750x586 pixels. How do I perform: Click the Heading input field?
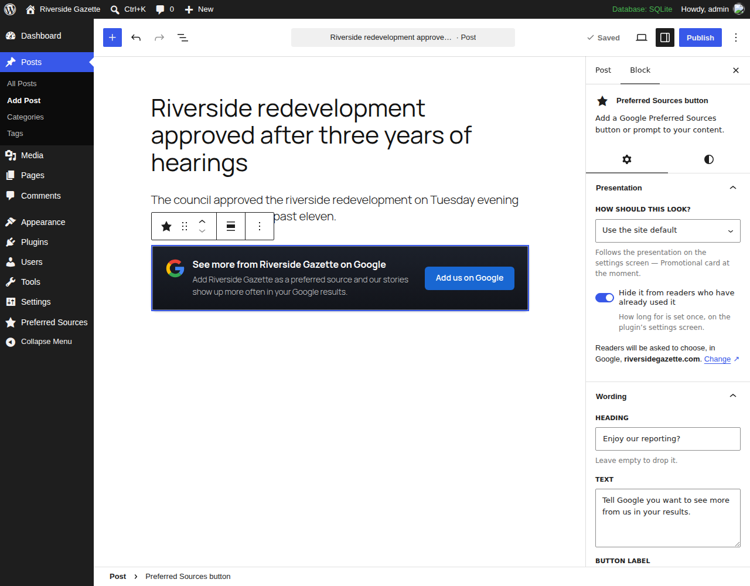pos(668,439)
